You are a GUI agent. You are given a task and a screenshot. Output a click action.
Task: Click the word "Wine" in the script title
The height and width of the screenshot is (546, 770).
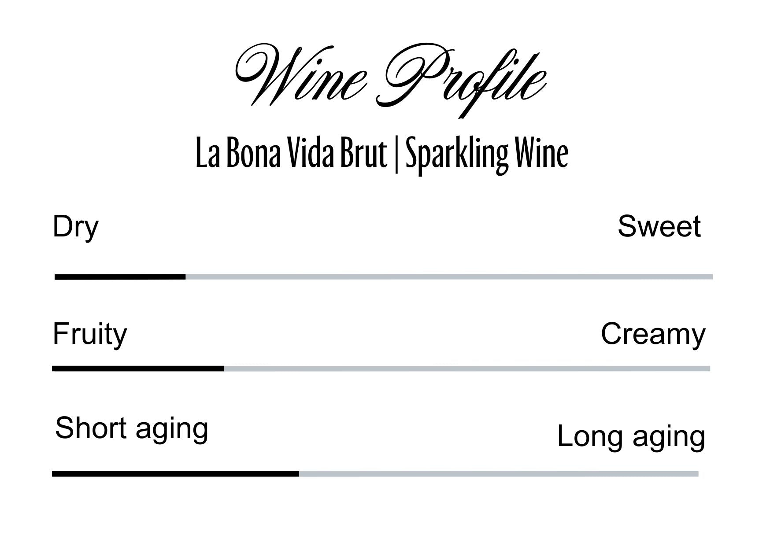click(300, 75)
